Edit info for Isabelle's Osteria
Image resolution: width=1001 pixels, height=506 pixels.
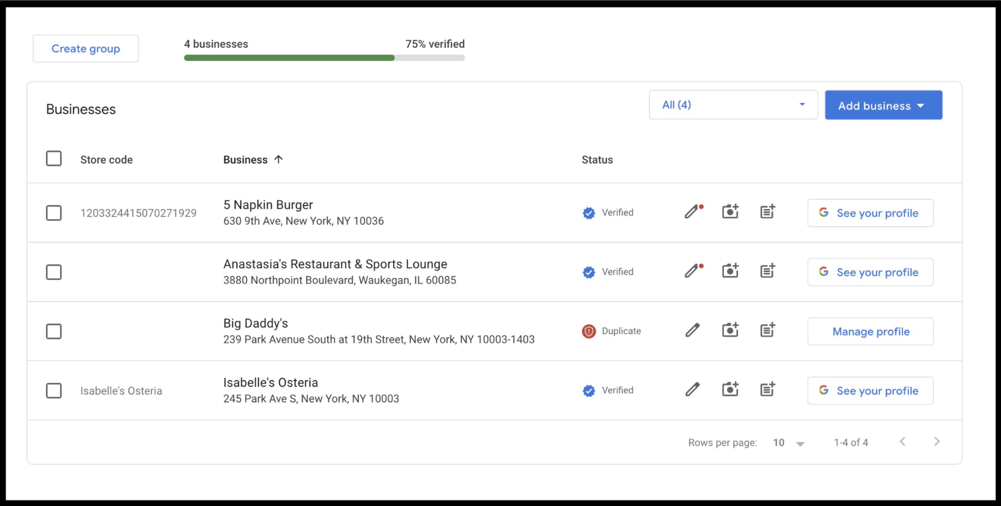pyautogui.click(x=692, y=390)
